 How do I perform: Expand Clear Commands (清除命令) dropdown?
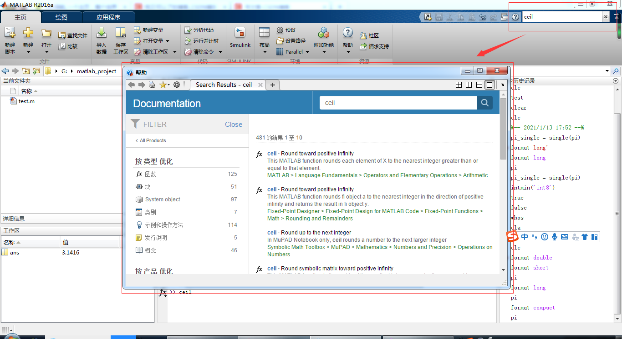coord(220,52)
